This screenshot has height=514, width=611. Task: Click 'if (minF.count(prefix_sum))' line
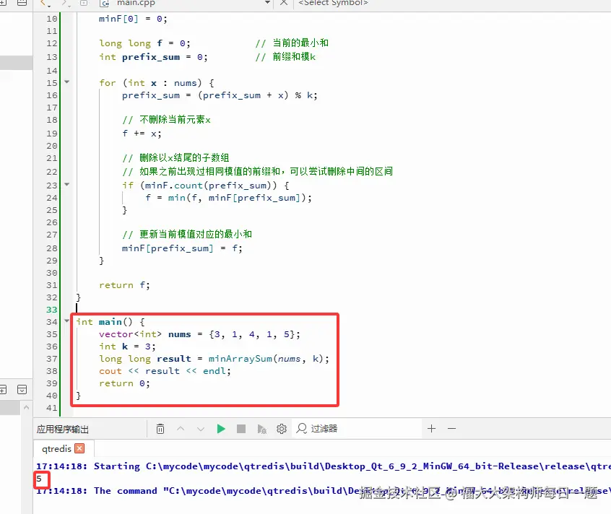pyautogui.click(x=205, y=186)
